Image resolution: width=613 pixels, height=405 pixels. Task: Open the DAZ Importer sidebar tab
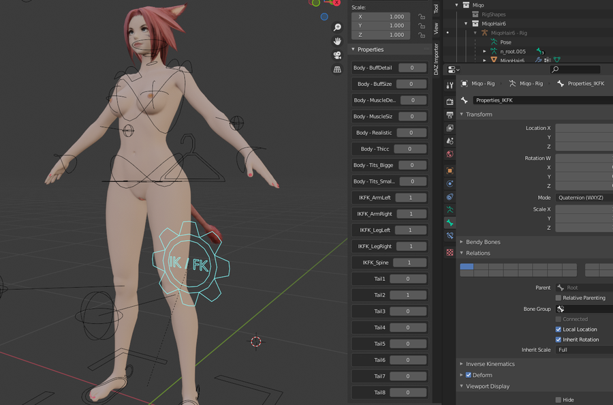[x=437, y=59]
